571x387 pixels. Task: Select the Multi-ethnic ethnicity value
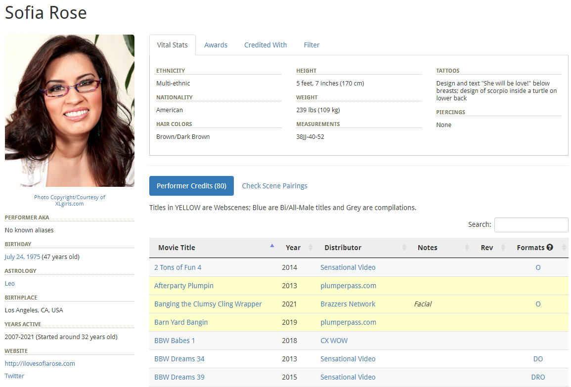(x=173, y=84)
